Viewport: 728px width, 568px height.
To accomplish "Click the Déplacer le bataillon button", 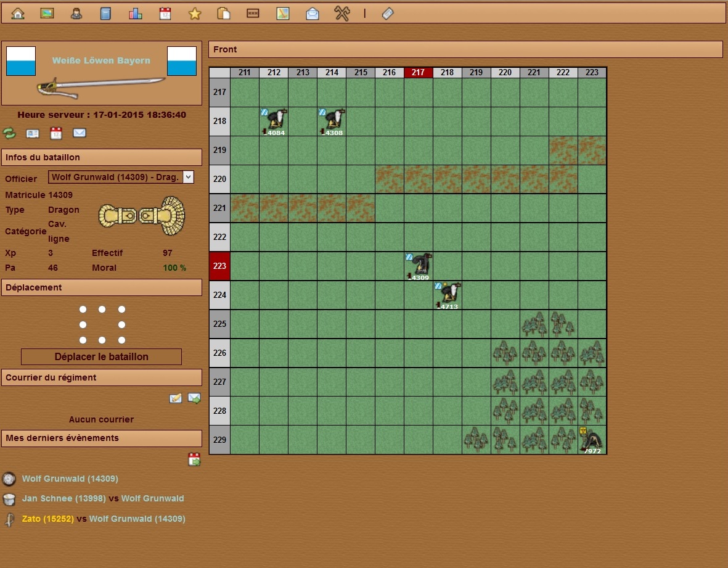I will [101, 356].
